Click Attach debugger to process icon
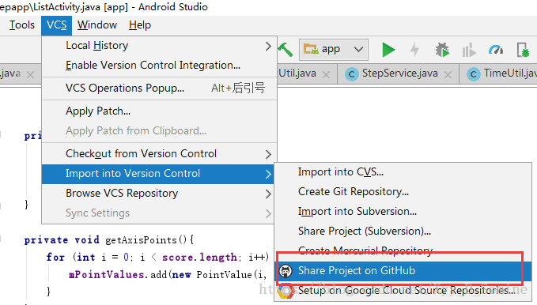 [524, 50]
